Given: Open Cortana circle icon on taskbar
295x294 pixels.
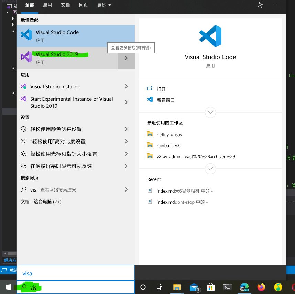Looking at the screenshot, I should [x=143, y=287].
